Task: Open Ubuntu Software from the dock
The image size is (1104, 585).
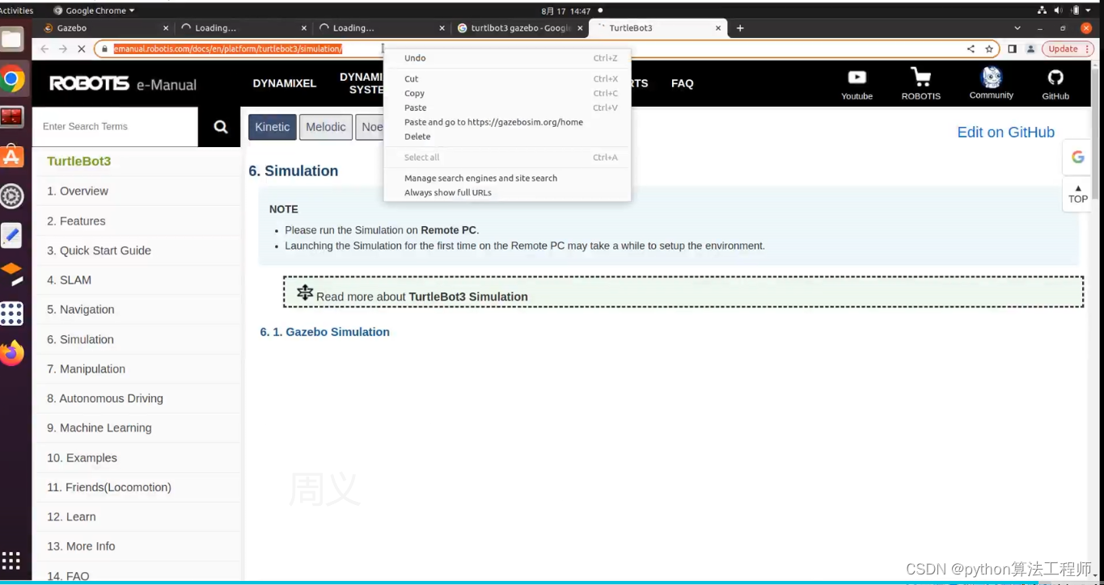Action: [11, 157]
